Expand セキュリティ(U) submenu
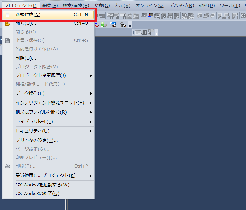 tap(48, 131)
